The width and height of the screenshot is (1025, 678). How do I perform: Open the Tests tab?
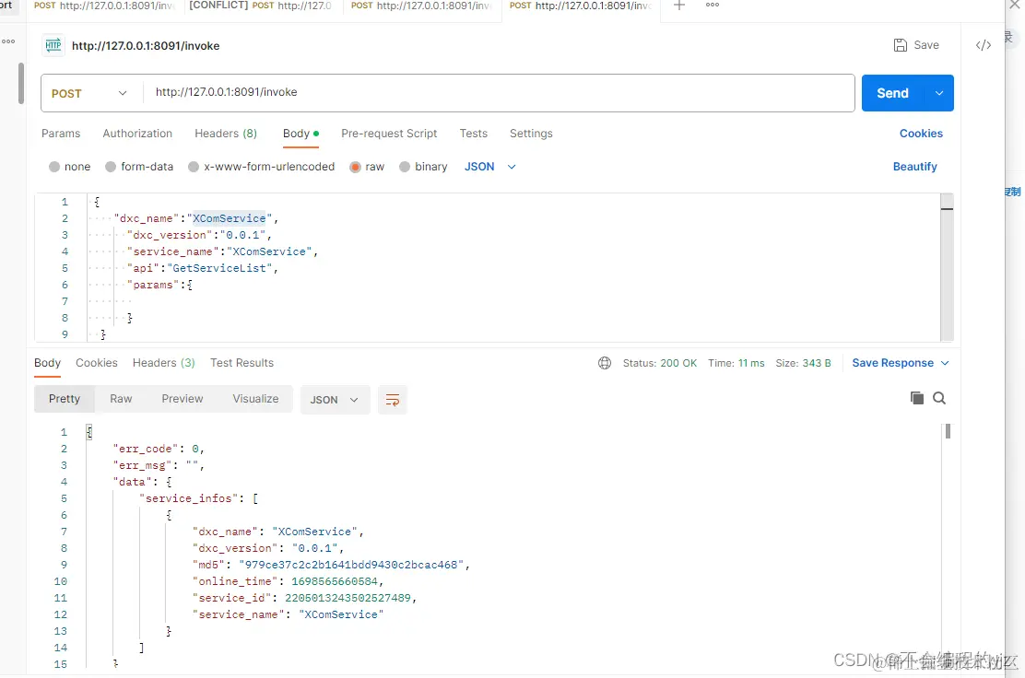point(473,134)
